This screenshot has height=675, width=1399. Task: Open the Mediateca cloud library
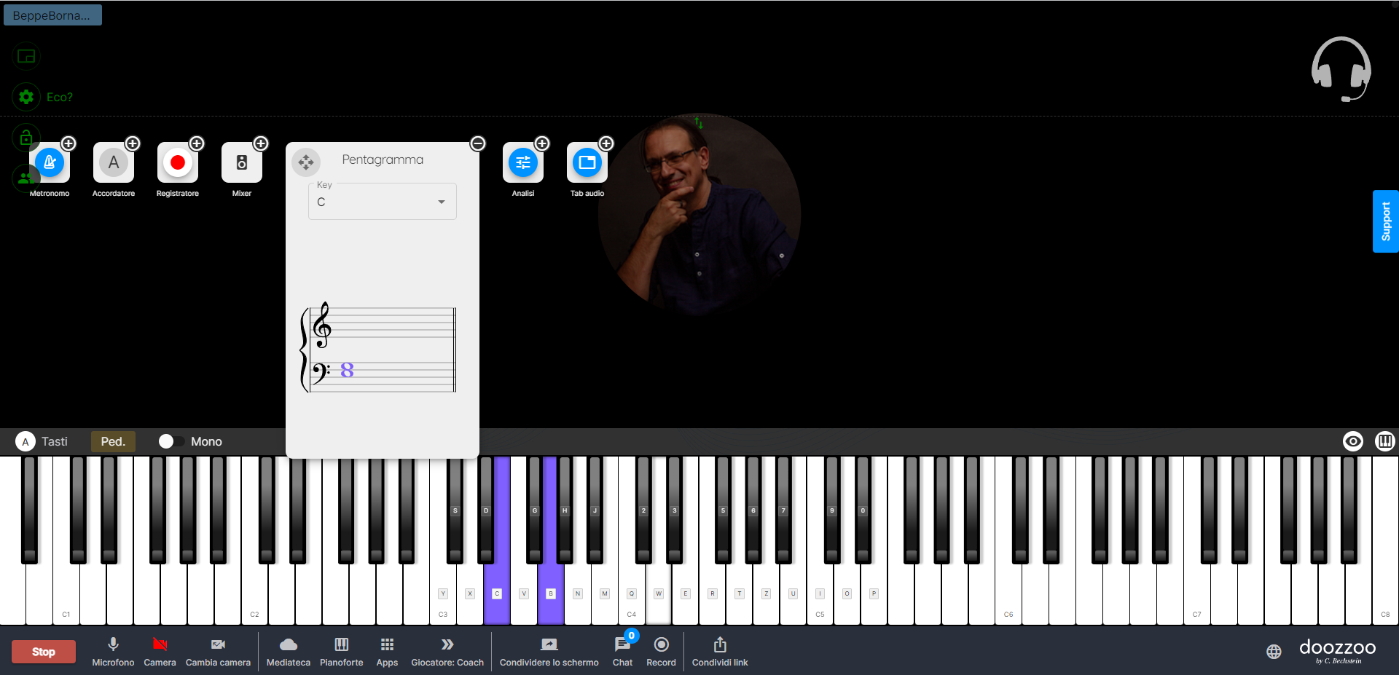point(289,645)
